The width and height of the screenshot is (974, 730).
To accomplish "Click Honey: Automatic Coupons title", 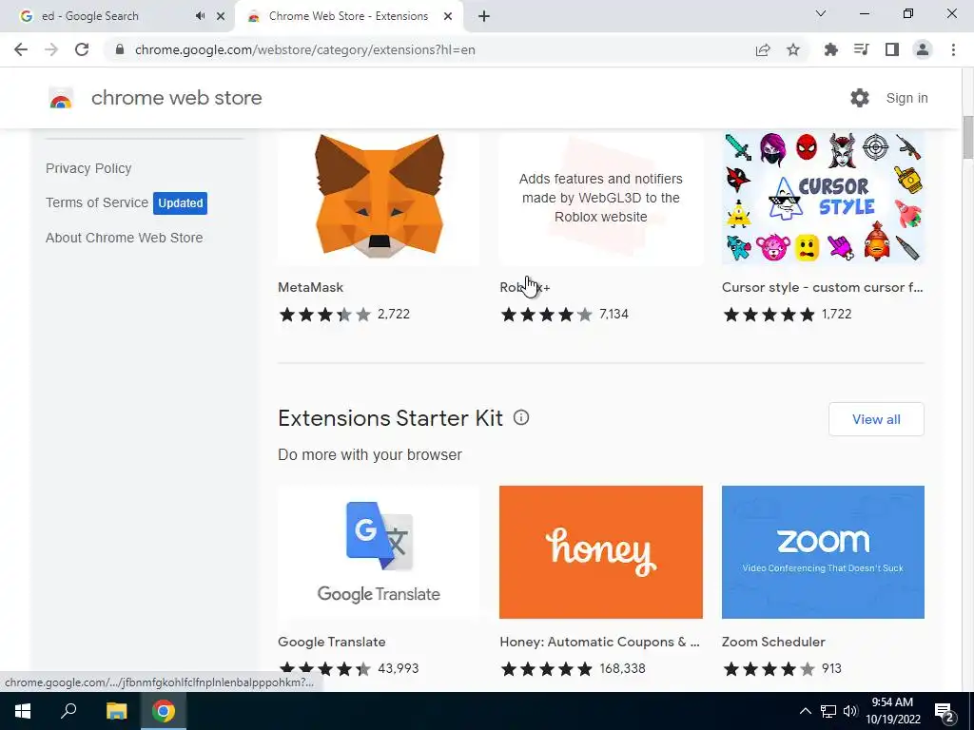I will coord(599,642).
